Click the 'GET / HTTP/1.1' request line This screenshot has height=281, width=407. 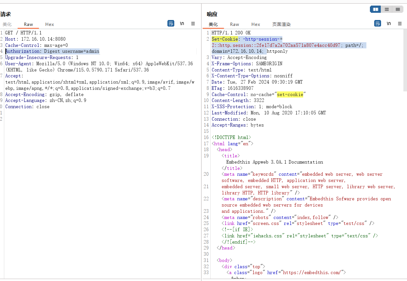[23, 33]
